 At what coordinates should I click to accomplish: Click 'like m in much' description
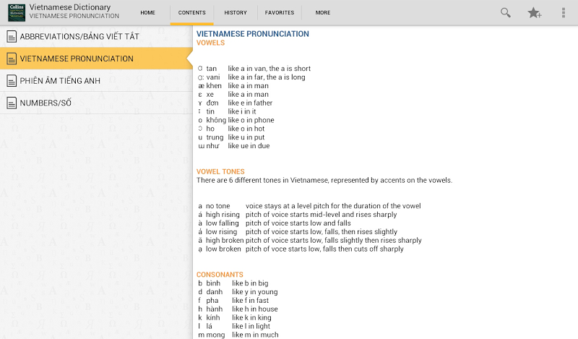(255, 335)
